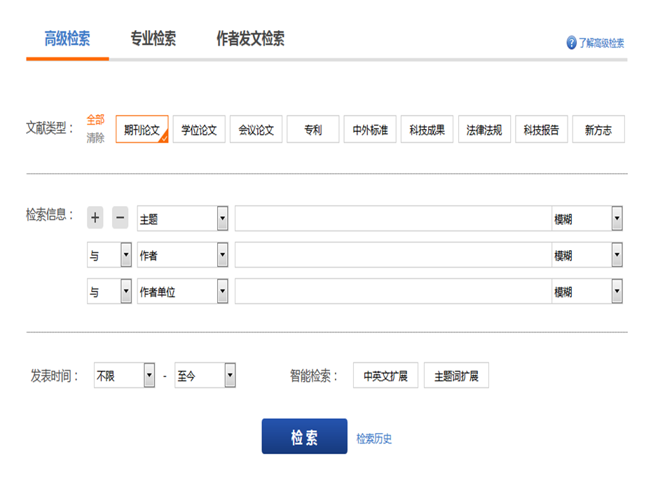665x480 pixels.
Task: Open the 至今 end year dropdown
Action: 205,376
